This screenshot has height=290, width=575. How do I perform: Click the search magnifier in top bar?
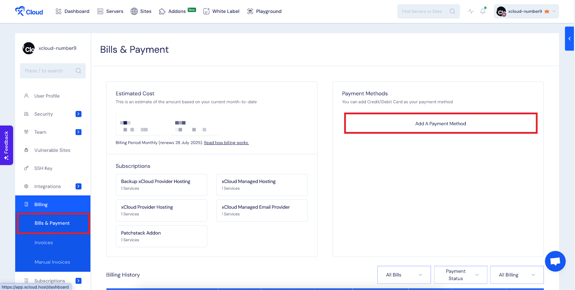point(452,11)
